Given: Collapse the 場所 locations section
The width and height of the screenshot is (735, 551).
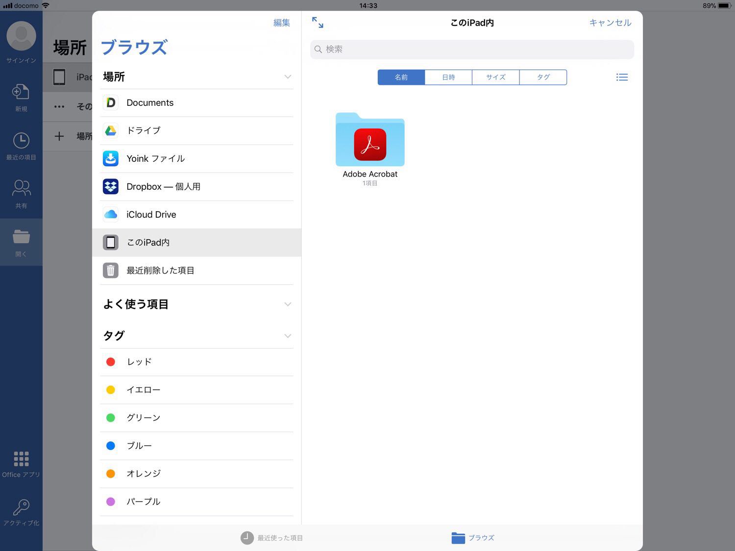Looking at the screenshot, I should pyautogui.click(x=288, y=77).
